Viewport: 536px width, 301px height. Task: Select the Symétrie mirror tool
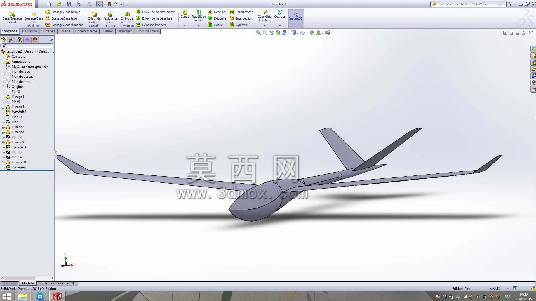[x=239, y=25]
